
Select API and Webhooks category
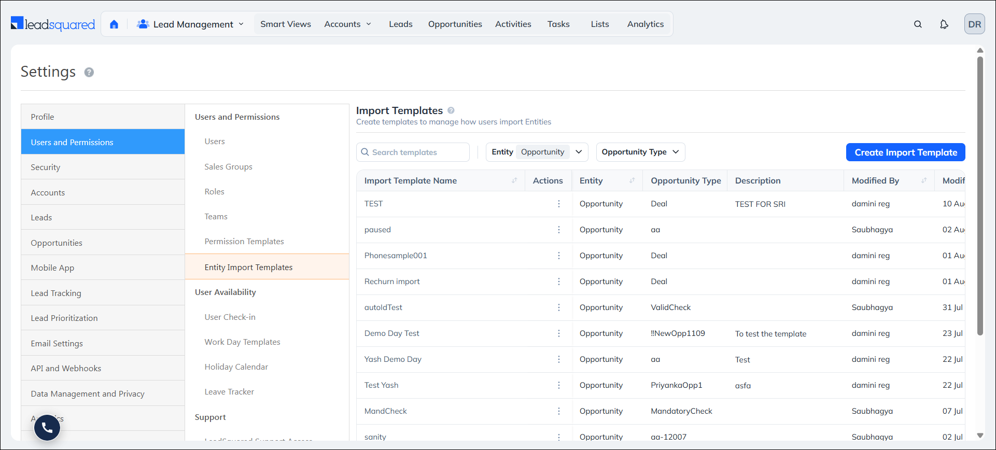click(103, 368)
